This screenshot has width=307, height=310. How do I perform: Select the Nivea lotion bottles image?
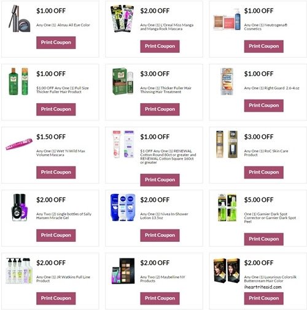point(123,207)
